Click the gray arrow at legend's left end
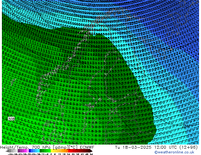 tap(7, 151)
